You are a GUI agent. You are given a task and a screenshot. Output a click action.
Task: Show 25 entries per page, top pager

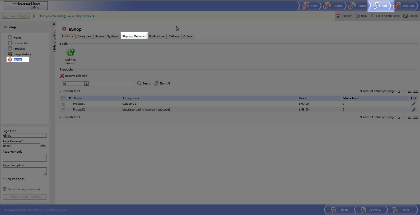click(409, 91)
